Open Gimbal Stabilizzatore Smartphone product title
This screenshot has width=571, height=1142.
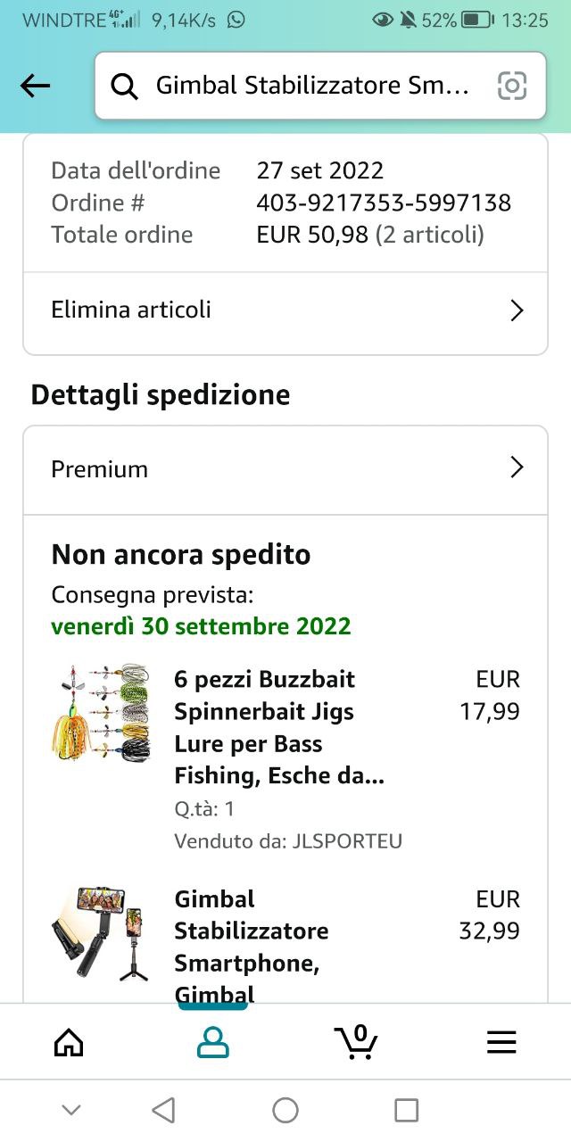[x=252, y=946]
